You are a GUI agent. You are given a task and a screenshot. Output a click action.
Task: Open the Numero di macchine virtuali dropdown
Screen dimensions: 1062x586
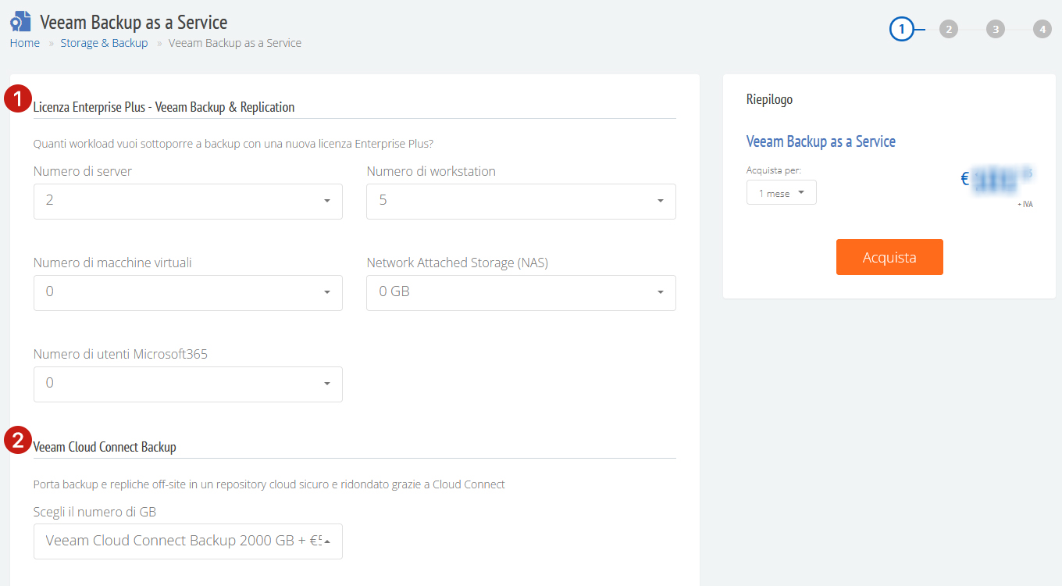(x=188, y=292)
